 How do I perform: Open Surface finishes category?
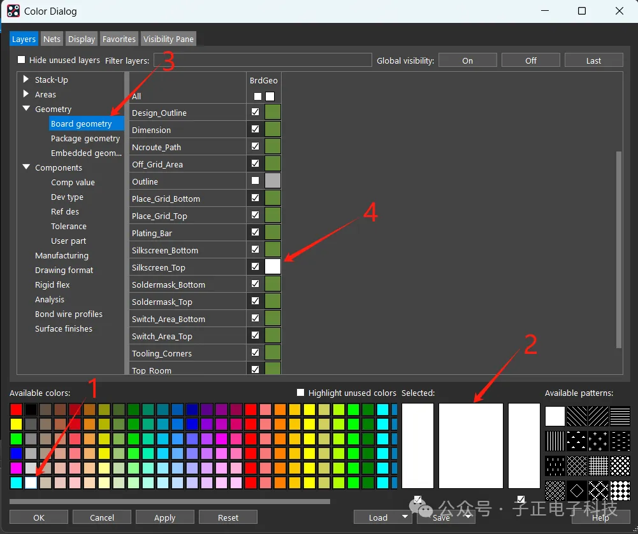click(x=64, y=328)
